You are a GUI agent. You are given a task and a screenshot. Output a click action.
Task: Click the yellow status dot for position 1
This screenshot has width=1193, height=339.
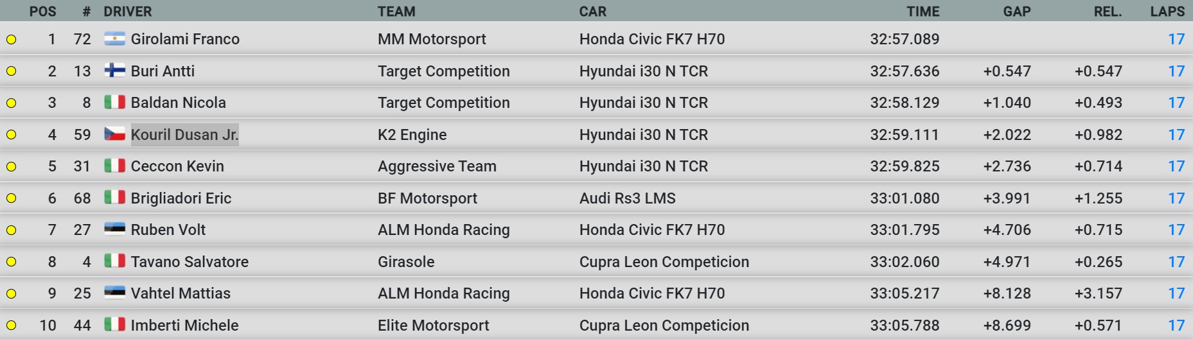(11, 40)
